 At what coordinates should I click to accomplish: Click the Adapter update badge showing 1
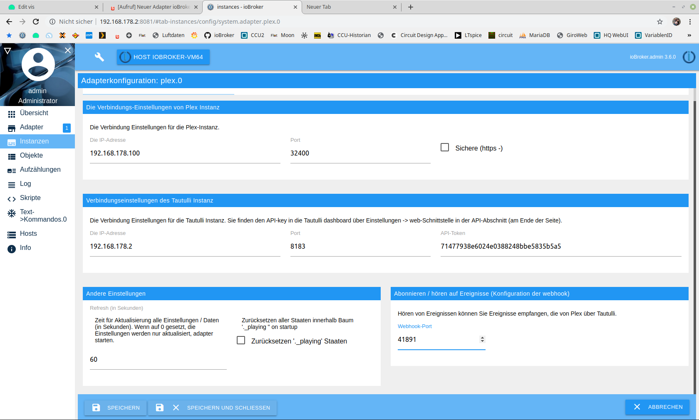tap(67, 128)
